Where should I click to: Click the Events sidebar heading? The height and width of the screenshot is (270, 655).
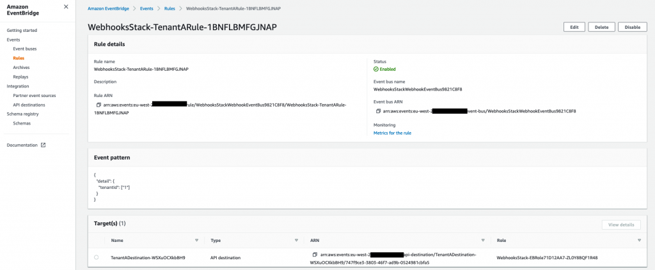click(x=13, y=40)
